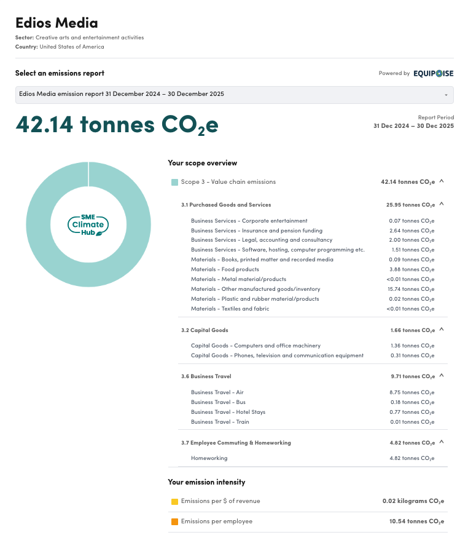Collapse 3.1 Purchased Goods and Services
Image resolution: width=468 pixels, height=535 pixels.
[x=442, y=204]
